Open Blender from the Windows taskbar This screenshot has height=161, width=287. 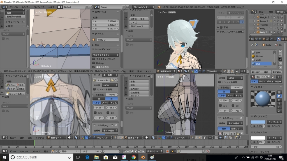[x=143, y=157]
